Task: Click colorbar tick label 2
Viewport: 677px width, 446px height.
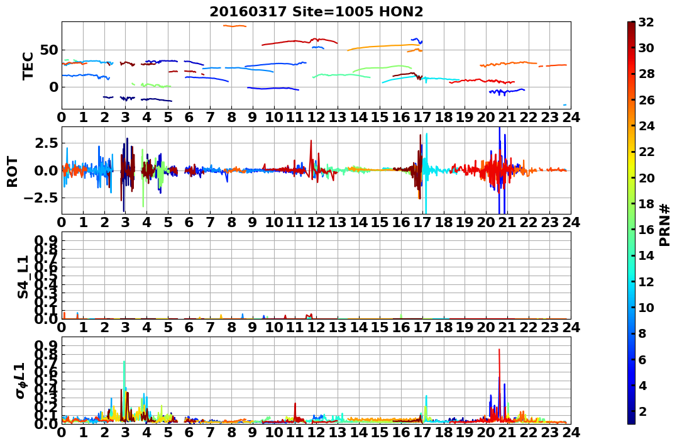Action: [x=642, y=411]
